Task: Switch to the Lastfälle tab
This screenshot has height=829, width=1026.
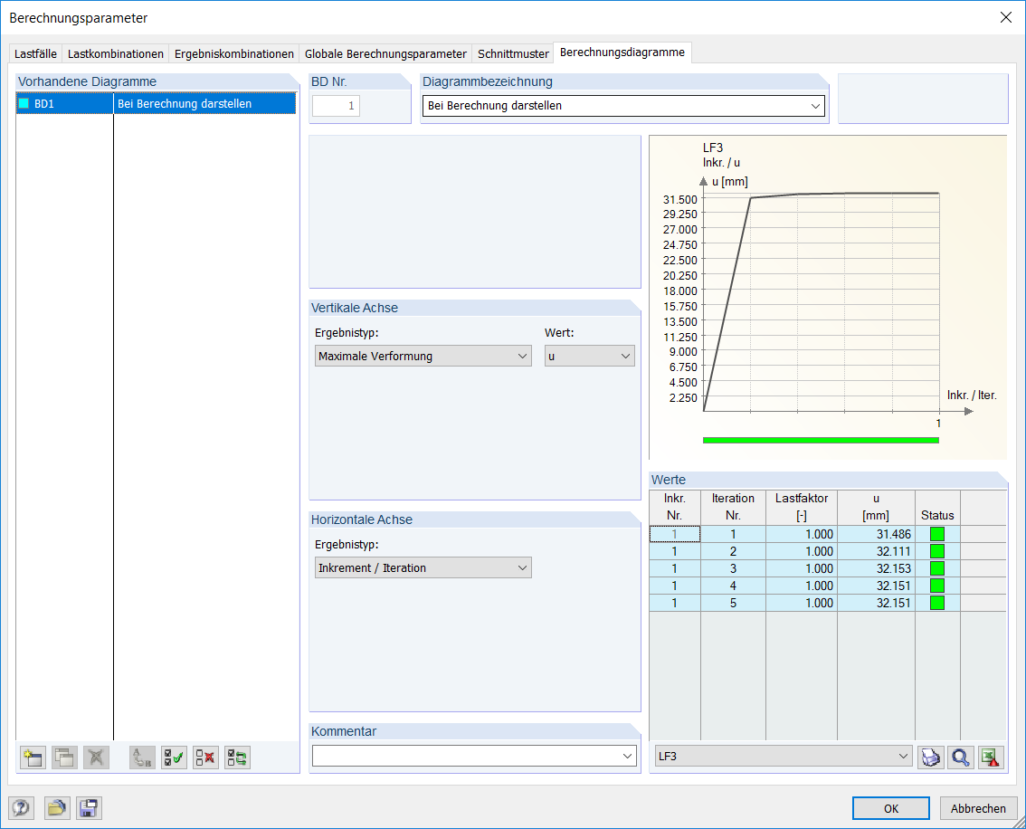Action: pos(35,53)
